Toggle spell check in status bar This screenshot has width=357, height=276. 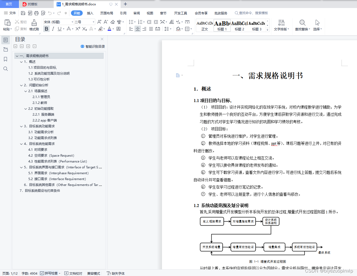(49, 273)
